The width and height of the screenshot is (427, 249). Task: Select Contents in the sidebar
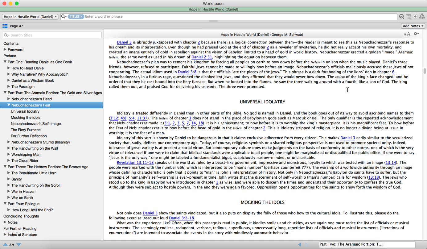[11, 44]
